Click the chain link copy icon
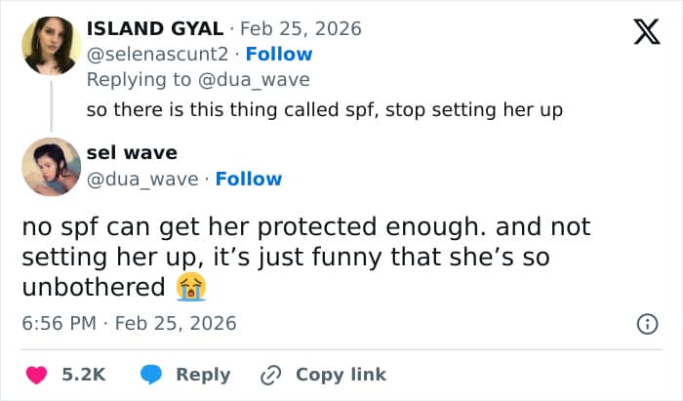The height and width of the screenshot is (401, 683). tap(270, 375)
